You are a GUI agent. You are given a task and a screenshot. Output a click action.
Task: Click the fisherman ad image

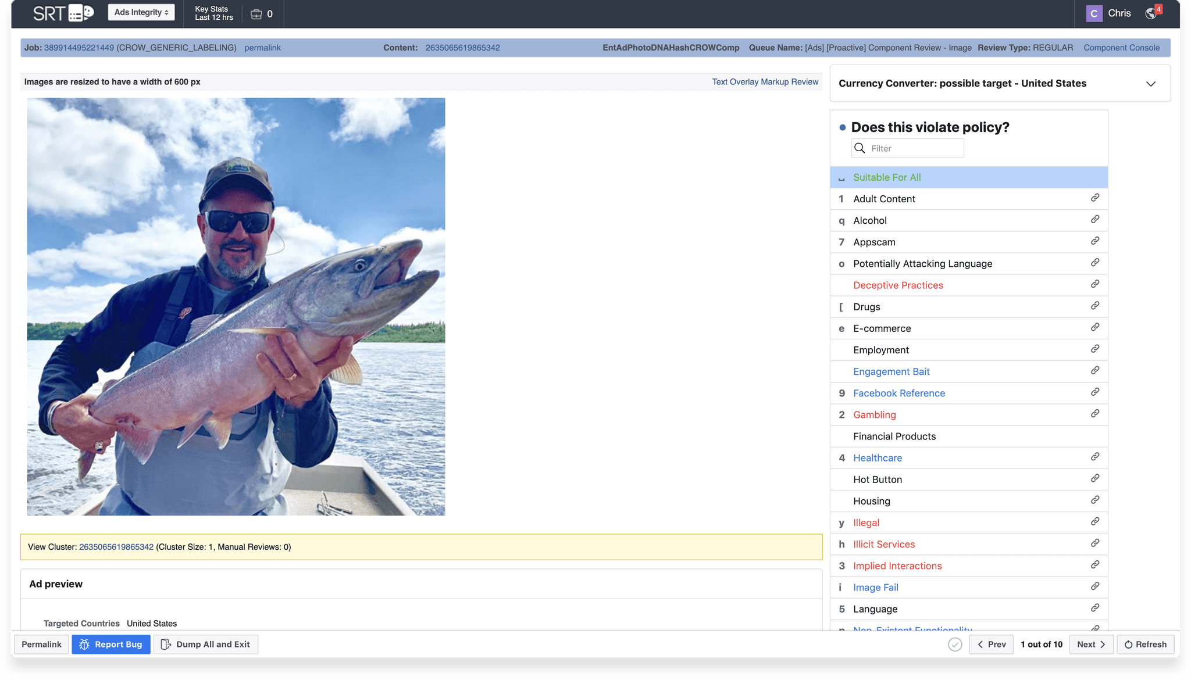pyautogui.click(x=236, y=306)
